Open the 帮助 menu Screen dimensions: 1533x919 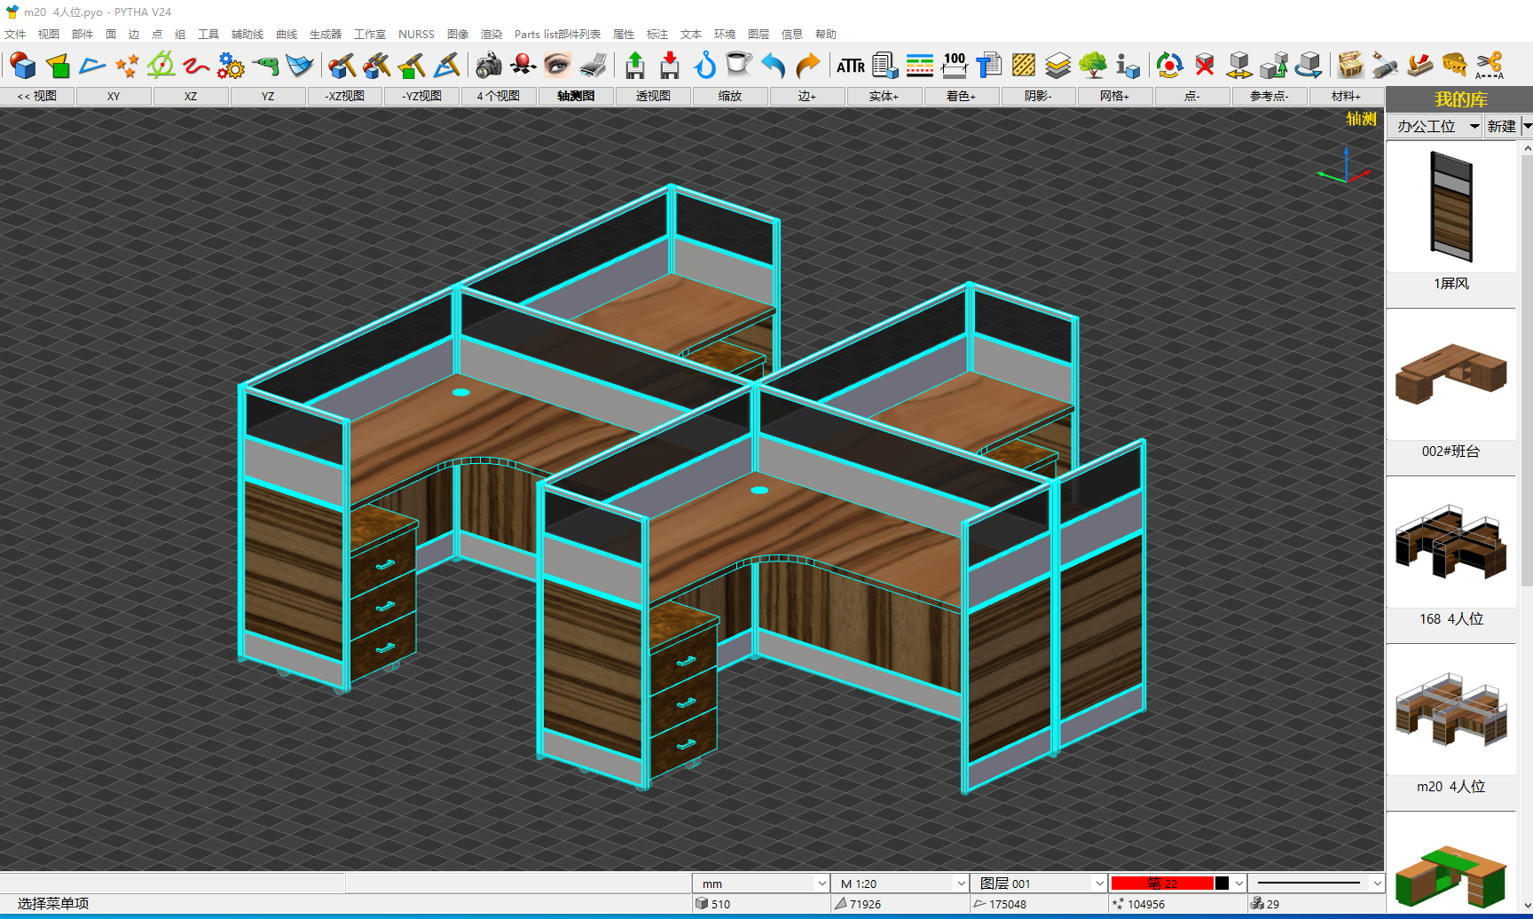pyautogui.click(x=826, y=34)
